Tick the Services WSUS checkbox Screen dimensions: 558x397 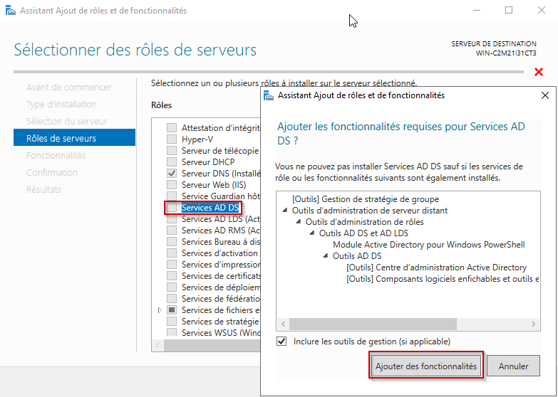(x=172, y=332)
